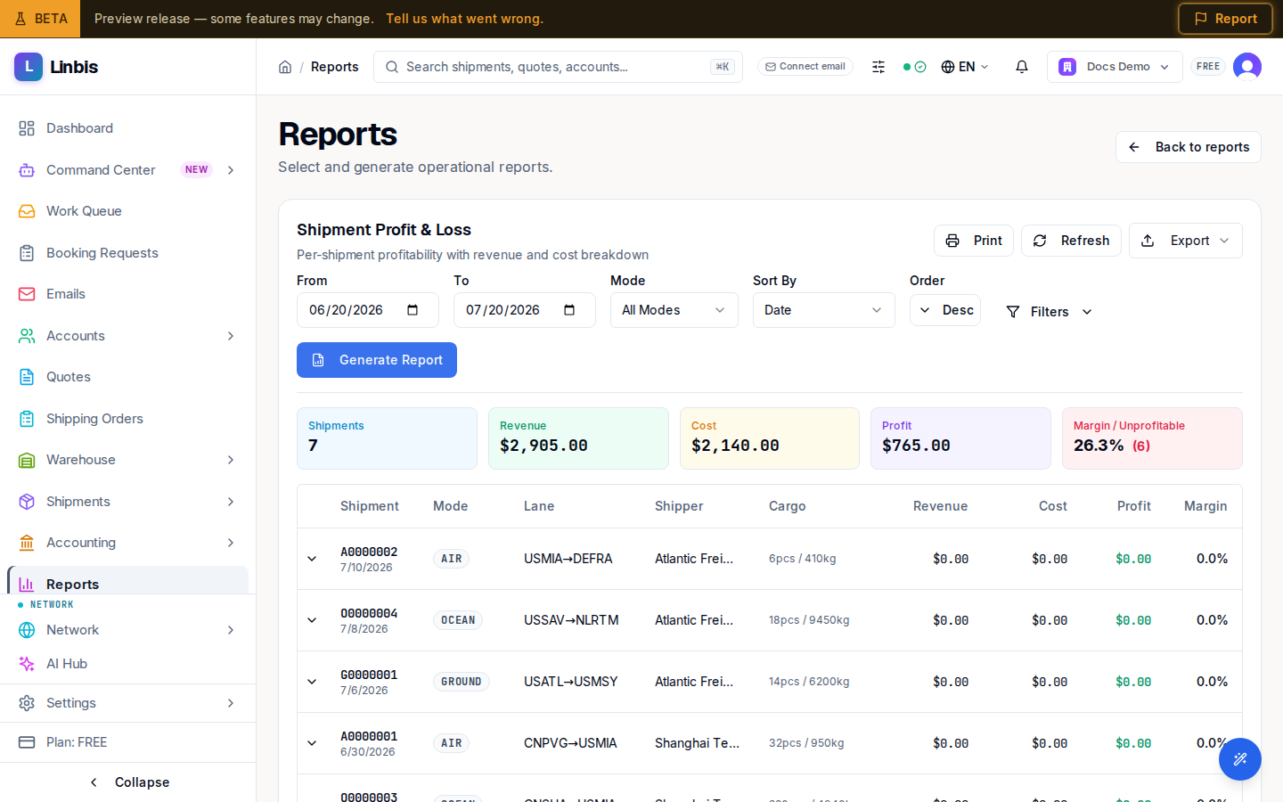Go to Work Queue
This screenshot has width=1283, height=802.
[128, 211]
